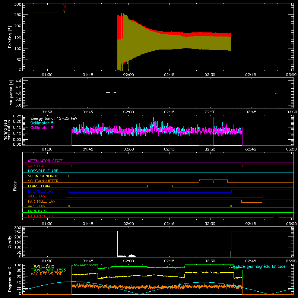
Task: Click the red X legend line sample
Action: pyautogui.click(x=44, y=8)
